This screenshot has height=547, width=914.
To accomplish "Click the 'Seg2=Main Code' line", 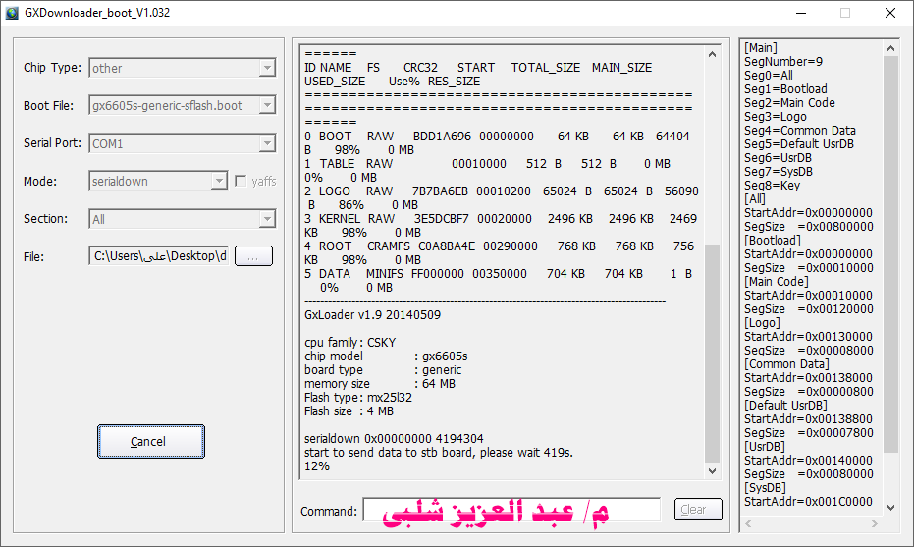I will pyautogui.click(x=790, y=103).
